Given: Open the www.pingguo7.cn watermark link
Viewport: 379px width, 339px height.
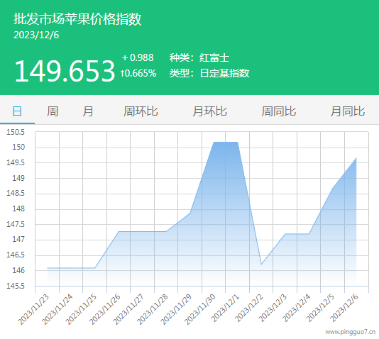Looking at the screenshot, I should (350, 332).
